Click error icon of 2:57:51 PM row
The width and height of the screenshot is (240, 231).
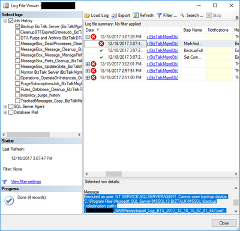pos(94,71)
